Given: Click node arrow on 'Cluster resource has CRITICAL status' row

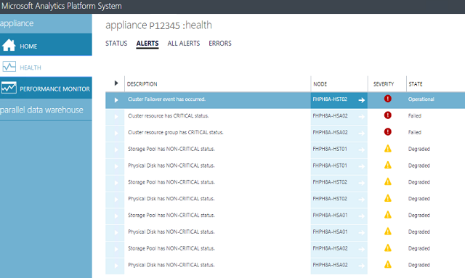Looking at the screenshot, I should point(362,117).
